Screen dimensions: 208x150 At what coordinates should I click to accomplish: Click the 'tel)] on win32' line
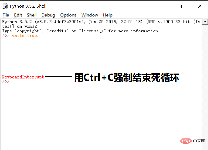[x=19, y=26]
